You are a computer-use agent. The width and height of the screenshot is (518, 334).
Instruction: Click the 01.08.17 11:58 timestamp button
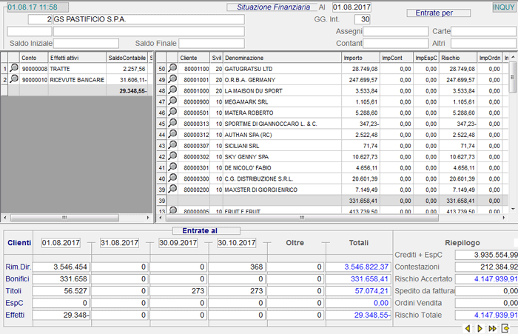[37, 7]
